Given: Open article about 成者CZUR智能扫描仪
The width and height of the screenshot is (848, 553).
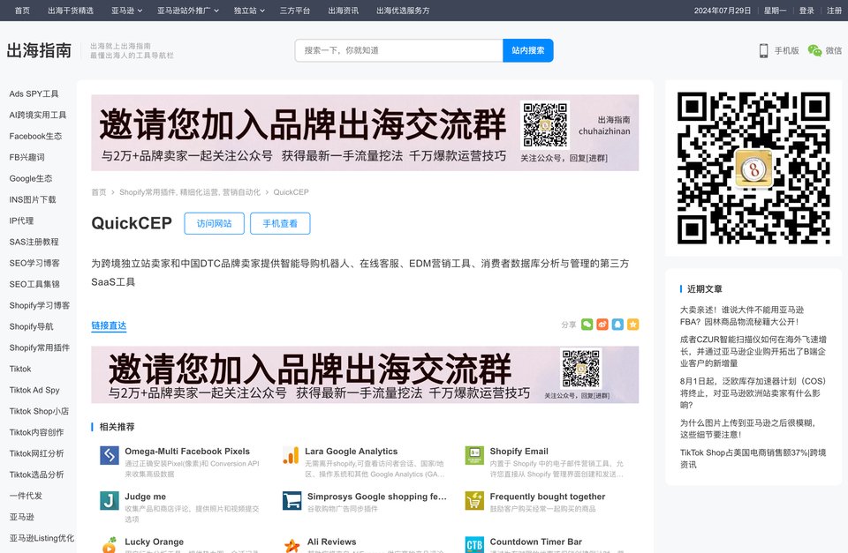Looking at the screenshot, I should (753, 351).
